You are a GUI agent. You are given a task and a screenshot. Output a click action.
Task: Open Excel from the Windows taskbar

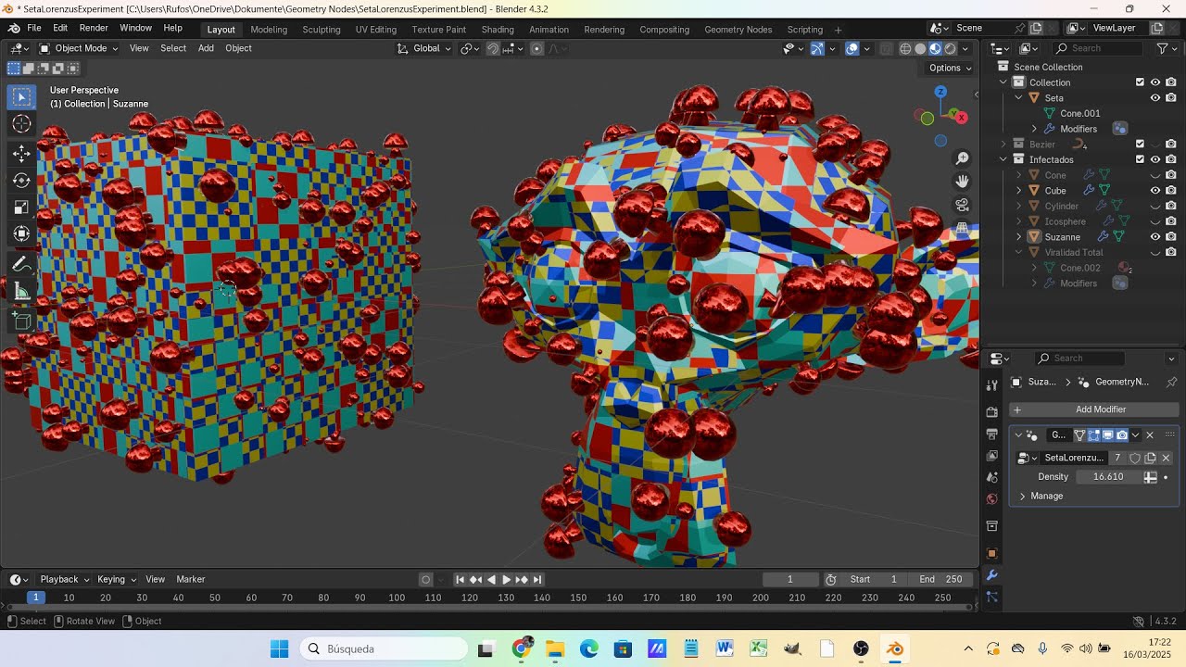759,648
